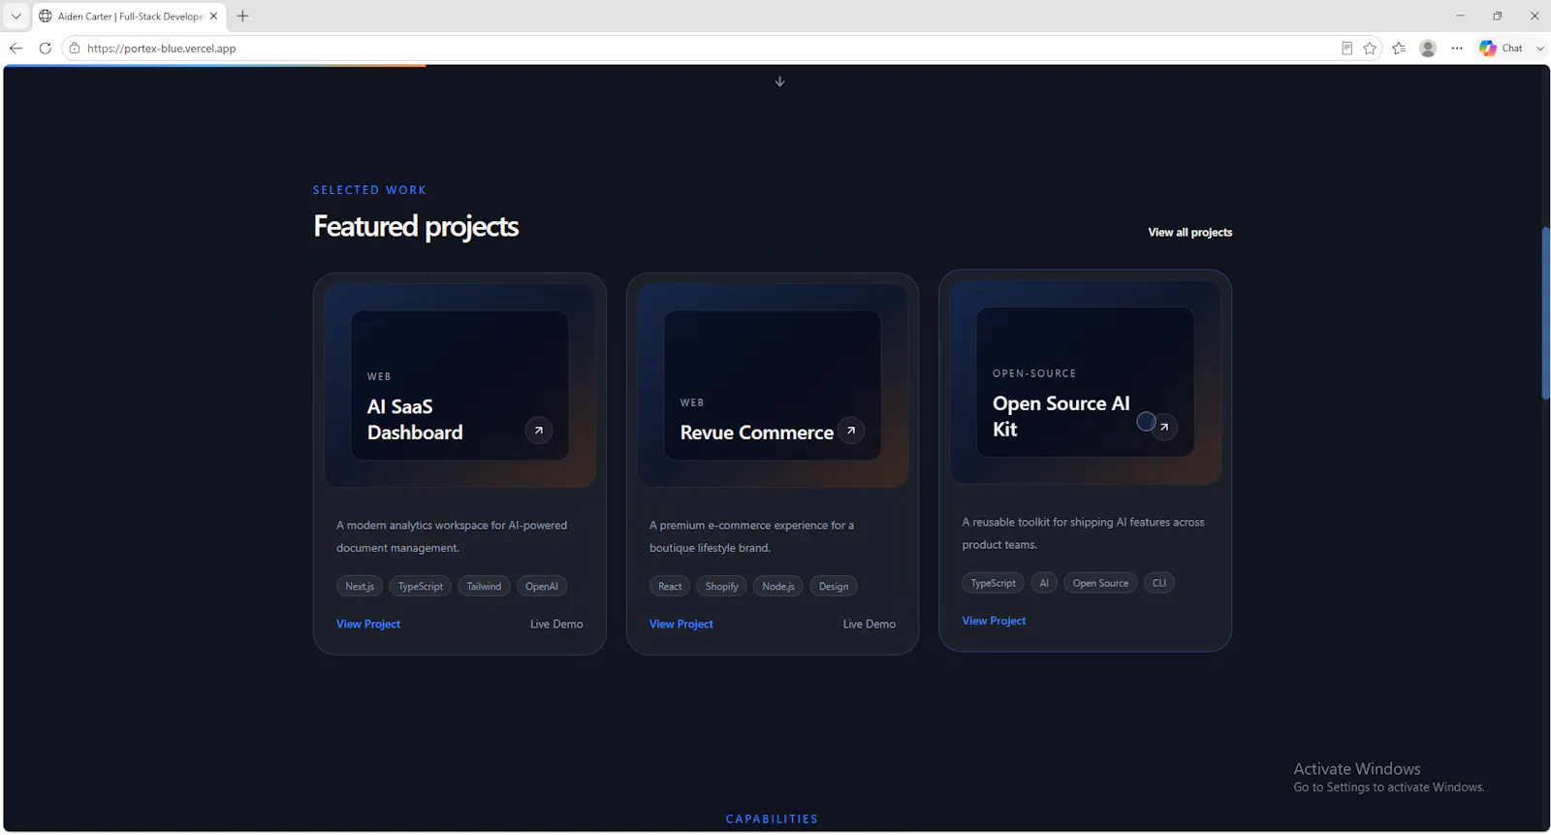Expand the chevron beside Copilot Chat
This screenshot has height=835, width=1551.
point(1540,48)
